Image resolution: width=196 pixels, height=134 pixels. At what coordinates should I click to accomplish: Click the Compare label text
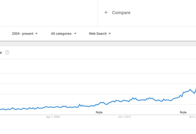121,13
